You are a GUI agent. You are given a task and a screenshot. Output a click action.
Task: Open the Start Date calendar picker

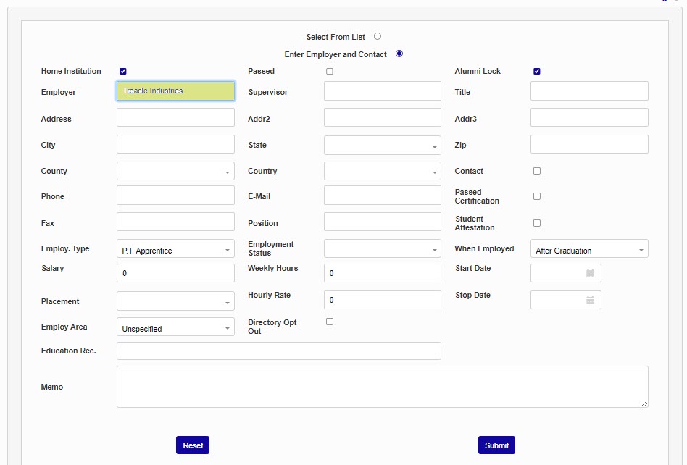pos(590,274)
